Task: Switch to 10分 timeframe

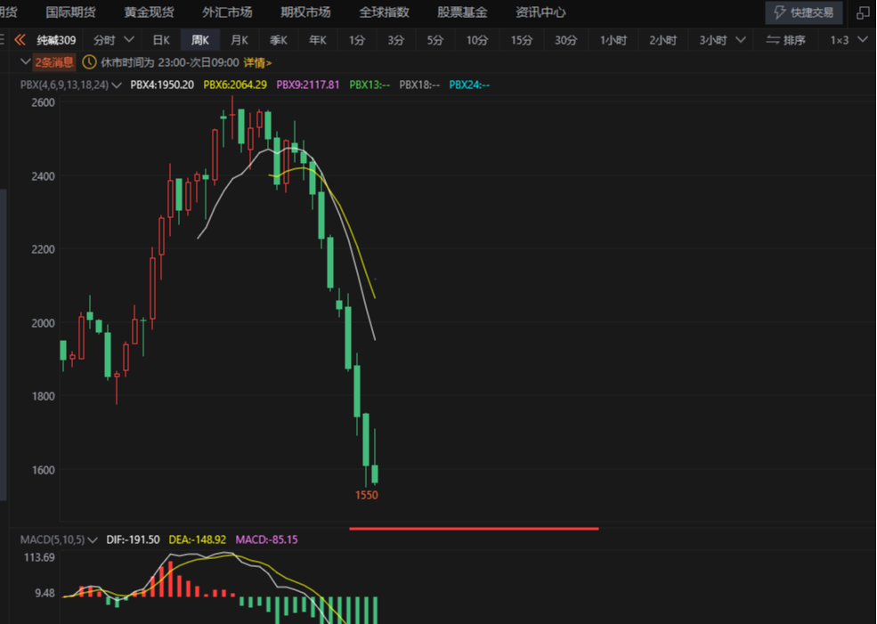Action: click(x=477, y=40)
